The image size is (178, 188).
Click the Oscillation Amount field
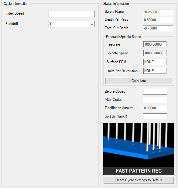[155, 108]
